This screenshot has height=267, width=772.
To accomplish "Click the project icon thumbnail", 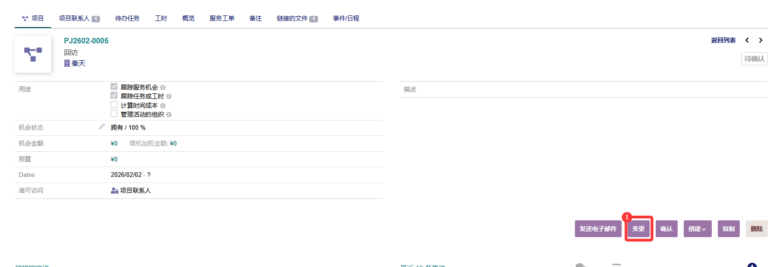I will (x=33, y=54).
